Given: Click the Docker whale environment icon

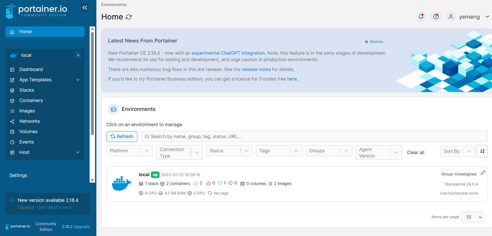Looking at the screenshot, I should (121, 184).
